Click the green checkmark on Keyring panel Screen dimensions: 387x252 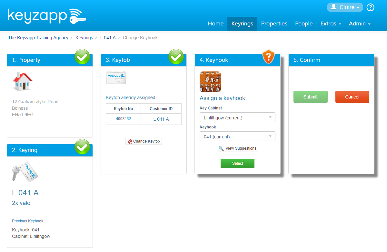click(82, 147)
